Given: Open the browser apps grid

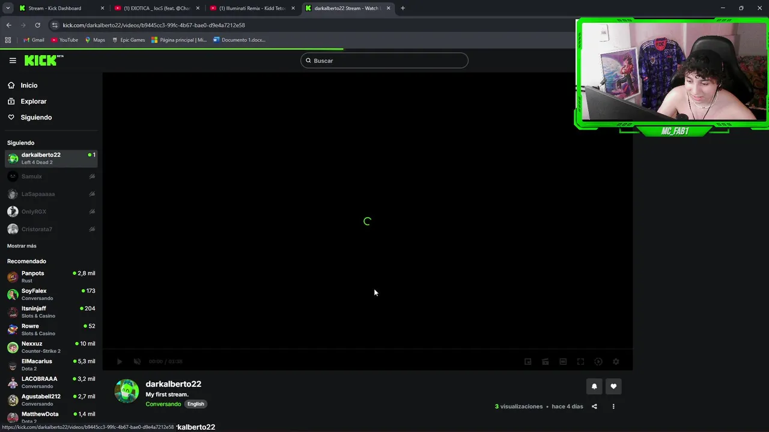Looking at the screenshot, I should [x=8, y=40].
